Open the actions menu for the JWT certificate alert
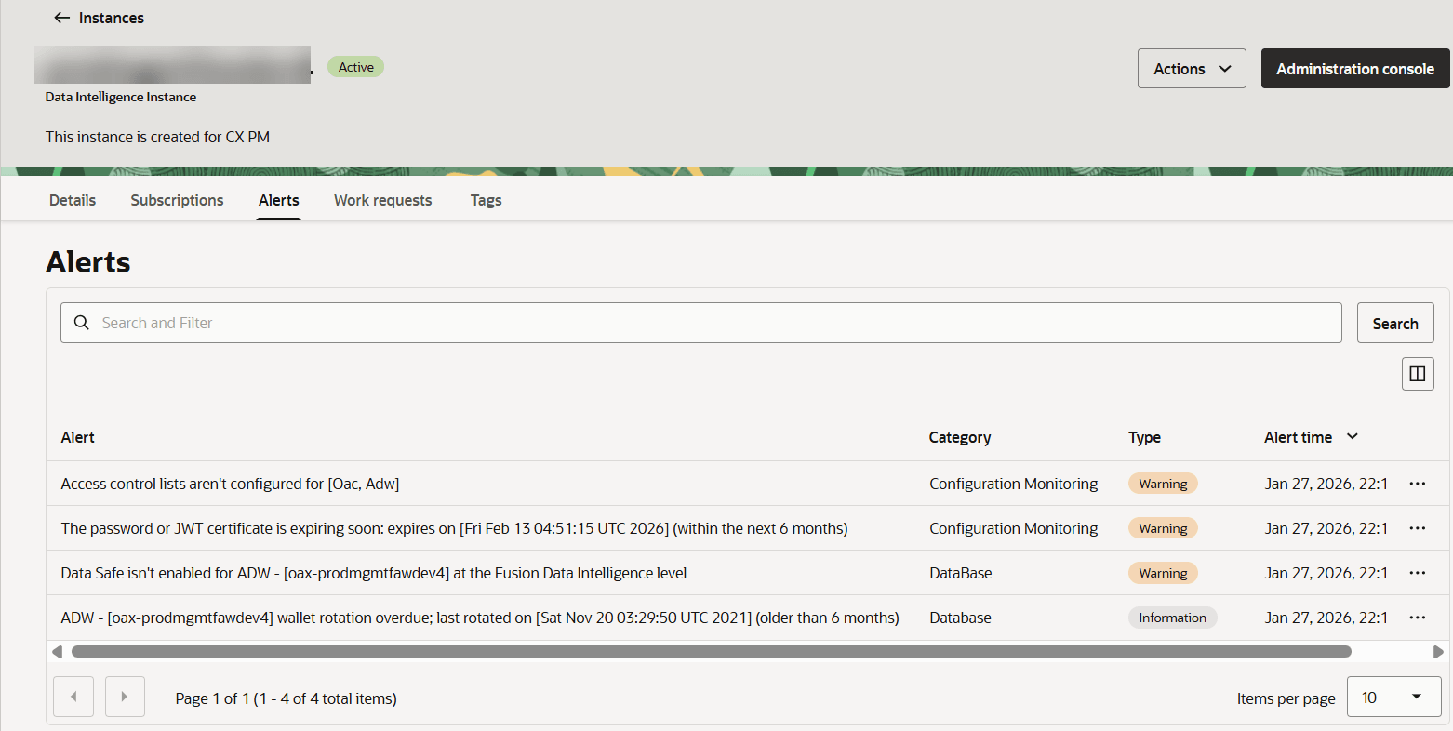This screenshot has width=1453, height=731. [x=1418, y=527]
